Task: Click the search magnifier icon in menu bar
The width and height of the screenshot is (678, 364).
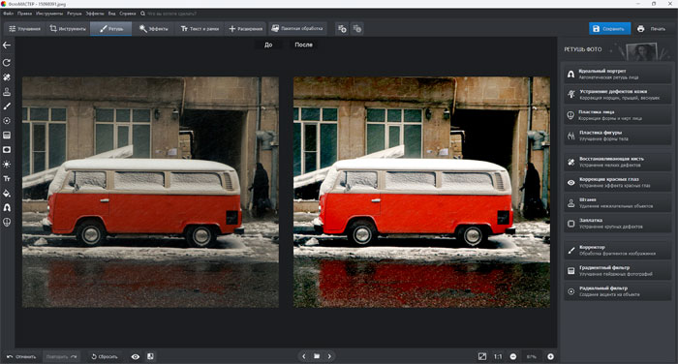Action: 142,14
